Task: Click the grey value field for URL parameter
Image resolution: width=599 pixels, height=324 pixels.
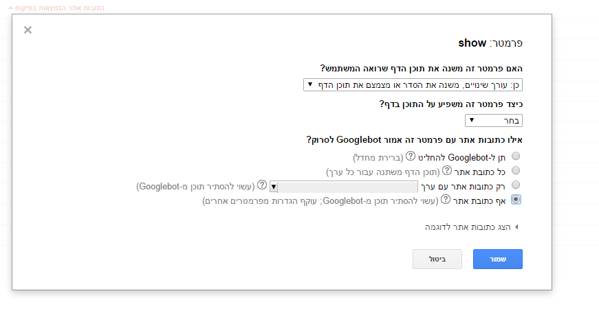Action: click(x=347, y=187)
